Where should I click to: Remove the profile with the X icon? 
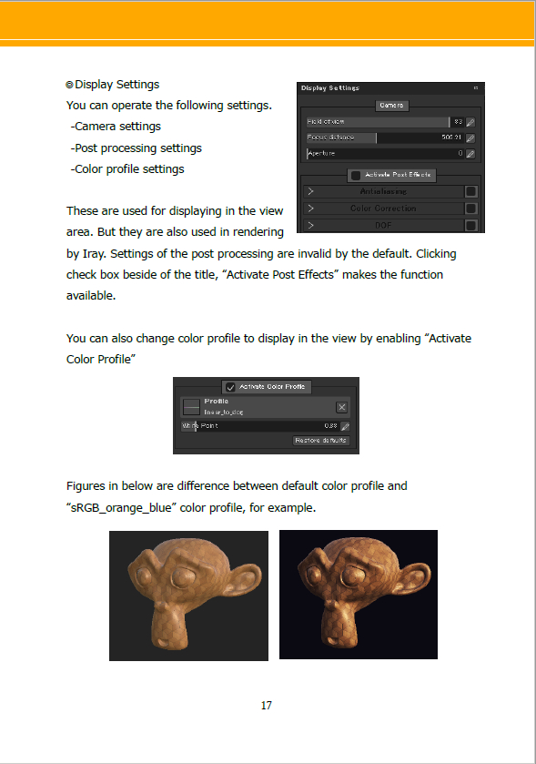(342, 407)
